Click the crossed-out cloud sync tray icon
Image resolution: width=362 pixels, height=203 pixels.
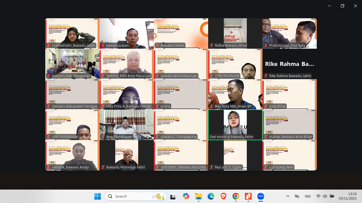(x=297, y=196)
